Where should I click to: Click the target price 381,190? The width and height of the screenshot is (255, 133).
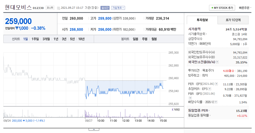(x=242, y=71)
